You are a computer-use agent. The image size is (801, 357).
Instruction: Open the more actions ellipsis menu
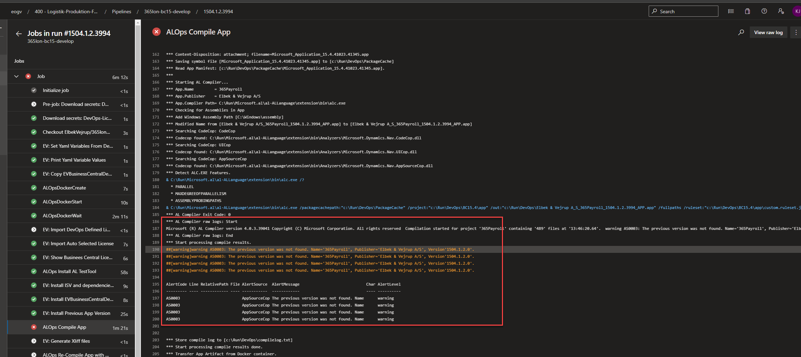pyautogui.click(x=796, y=32)
